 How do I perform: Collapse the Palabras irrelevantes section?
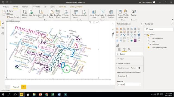[x=117, y=68]
